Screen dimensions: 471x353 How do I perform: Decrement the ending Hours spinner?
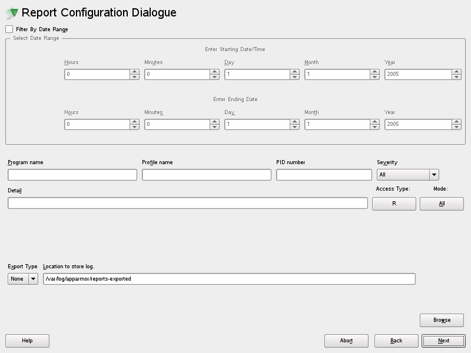pyautogui.click(x=135, y=128)
